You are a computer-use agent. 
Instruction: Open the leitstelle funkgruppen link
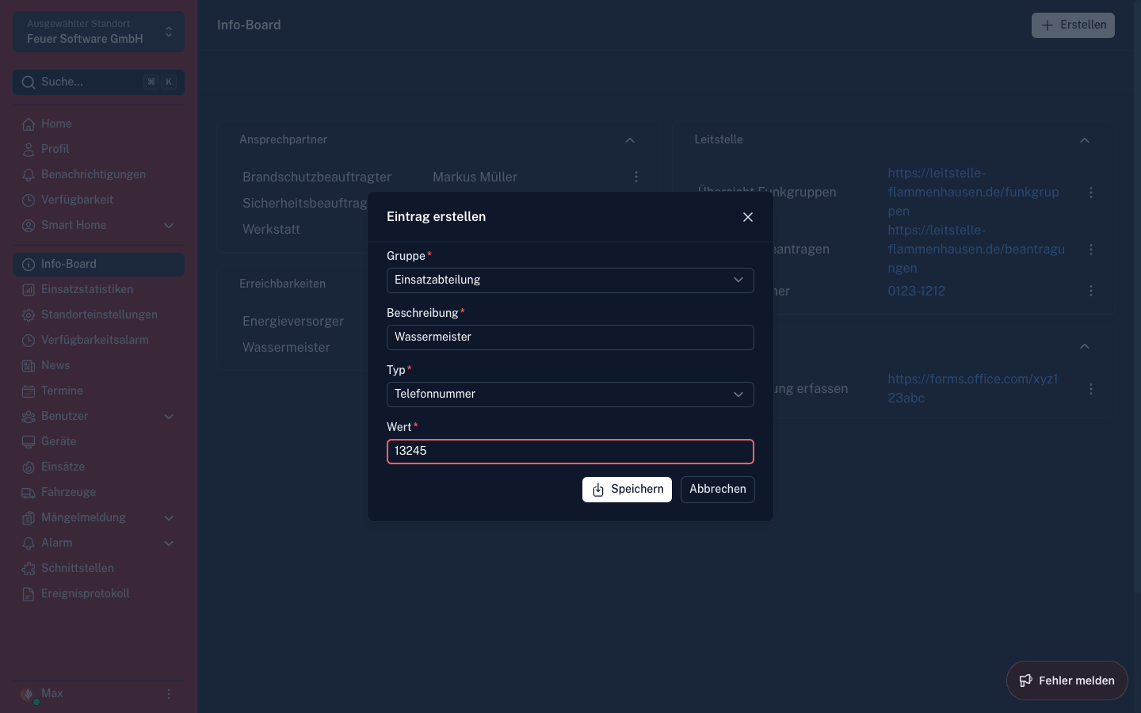973,192
